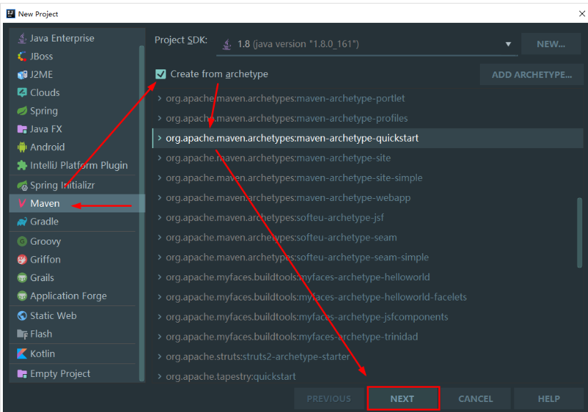Screen dimensions: 588x412
Task: Click the NEXT button
Action: tap(403, 398)
